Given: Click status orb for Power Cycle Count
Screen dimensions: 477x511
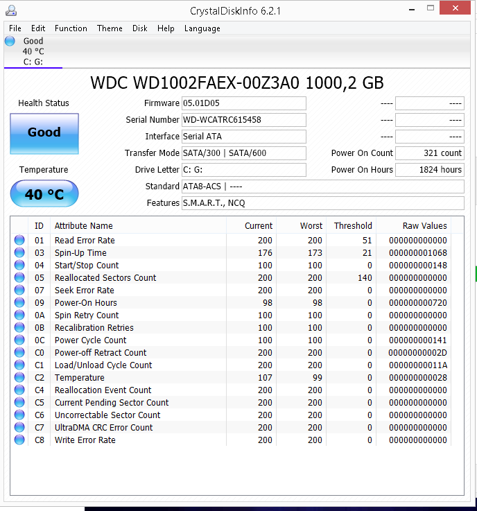Looking at the screenshot, I should pos(19,340).
